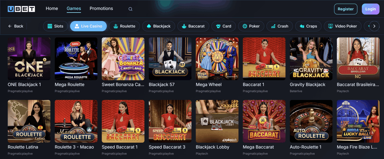Select the Poker category label
The image size is (384, 159).
click(x=254, y=26)
